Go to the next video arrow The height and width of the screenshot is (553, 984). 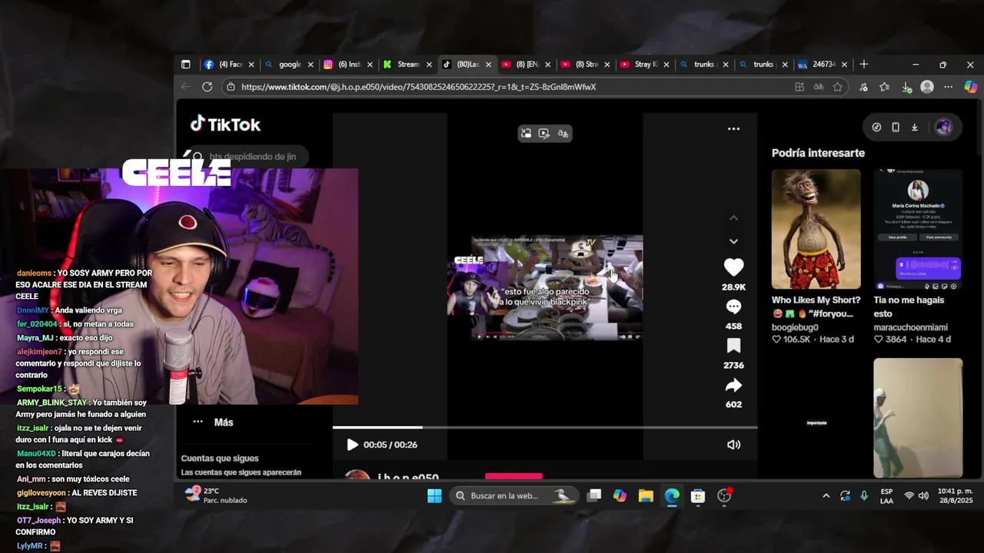733,241
